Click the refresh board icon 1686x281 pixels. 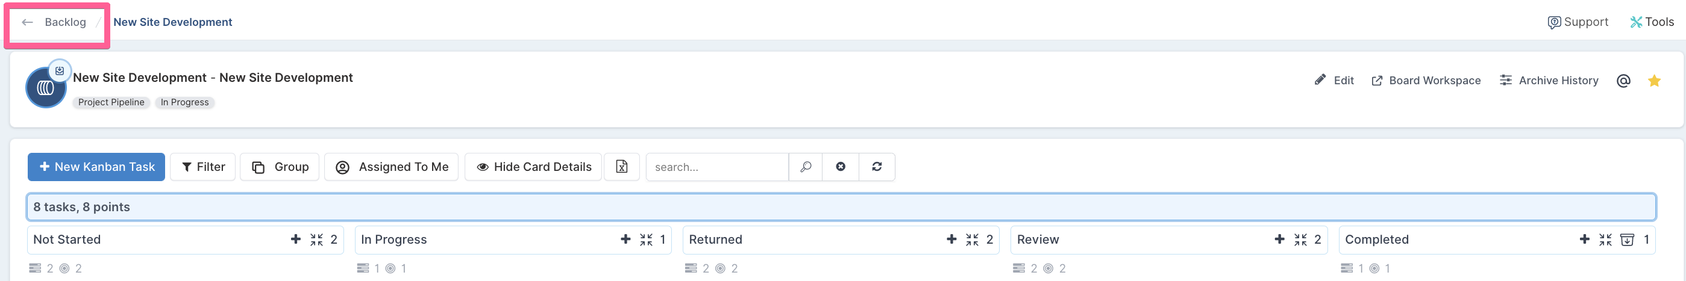[x=876, y=167]
